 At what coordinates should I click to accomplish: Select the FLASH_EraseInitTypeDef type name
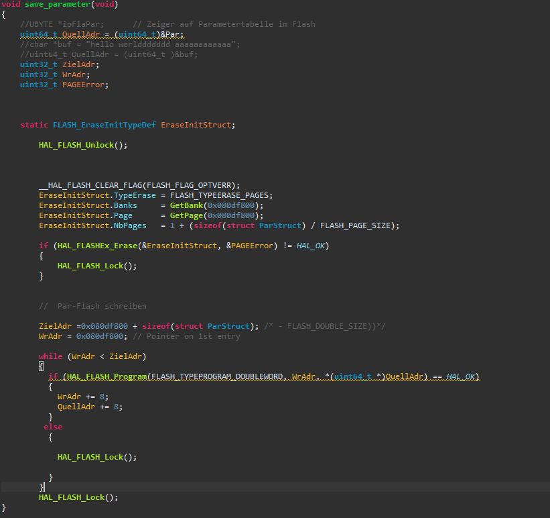coord(102,125)
